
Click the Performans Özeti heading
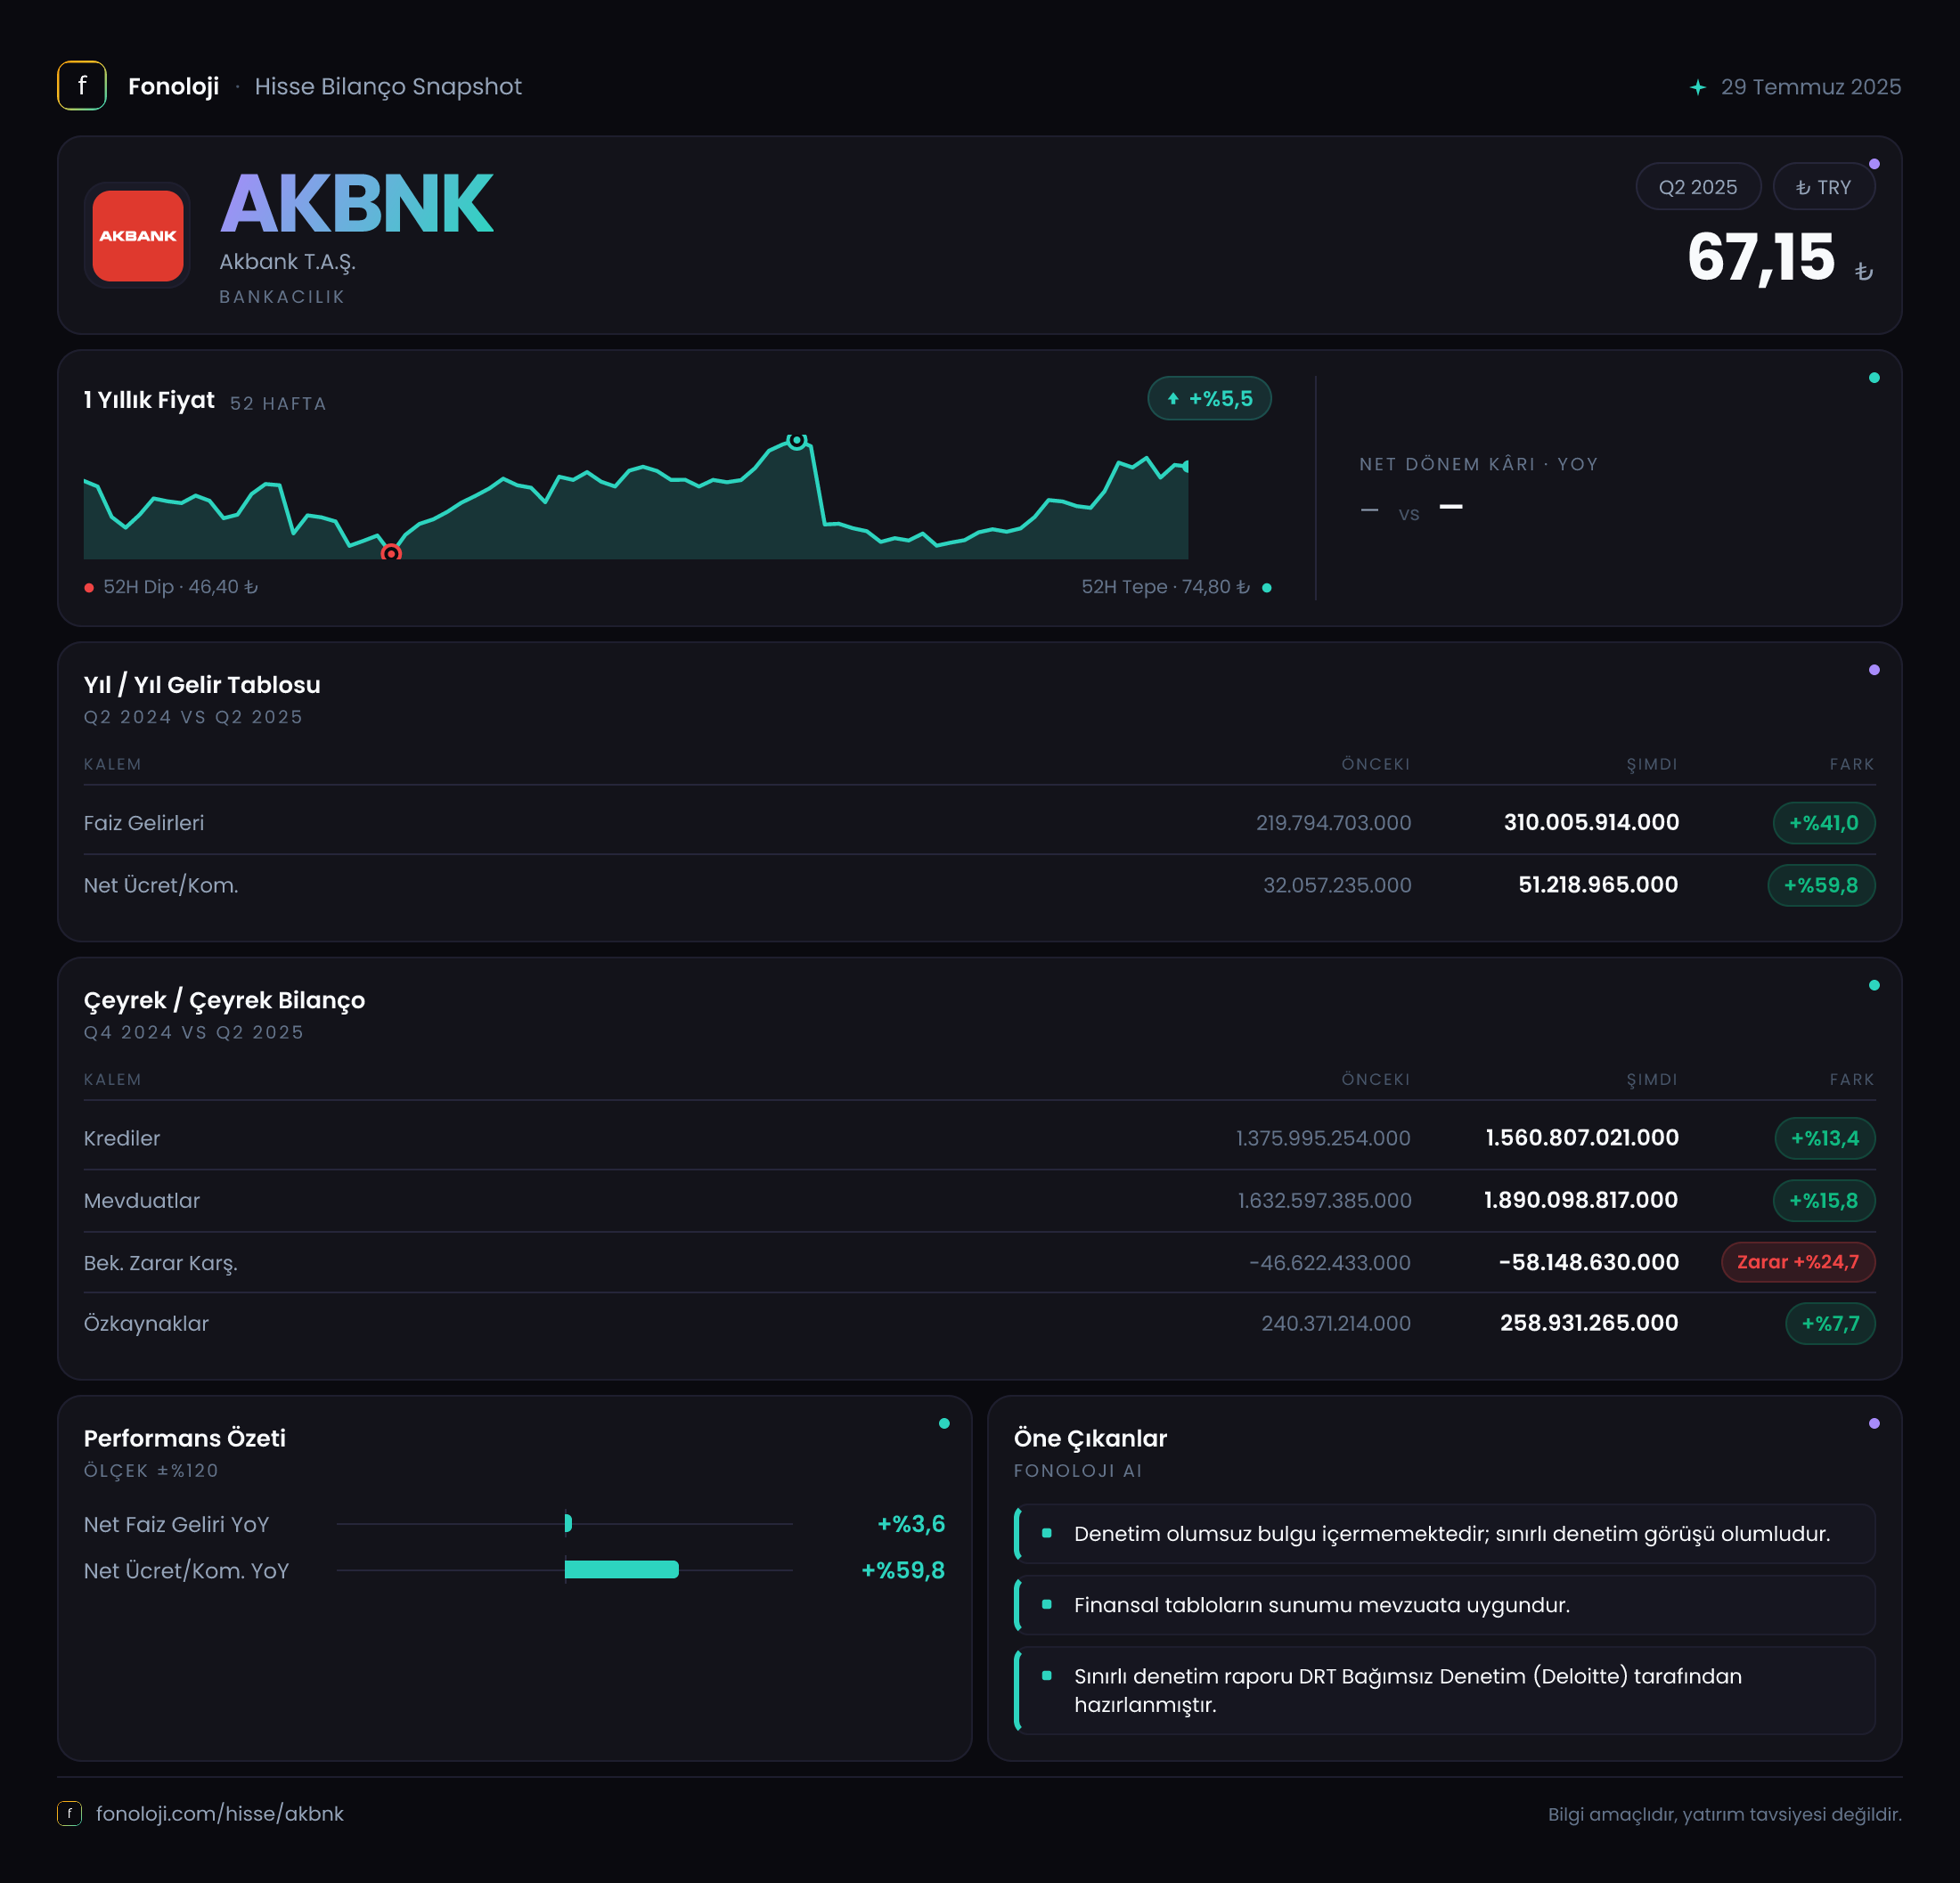point(185,1438)
